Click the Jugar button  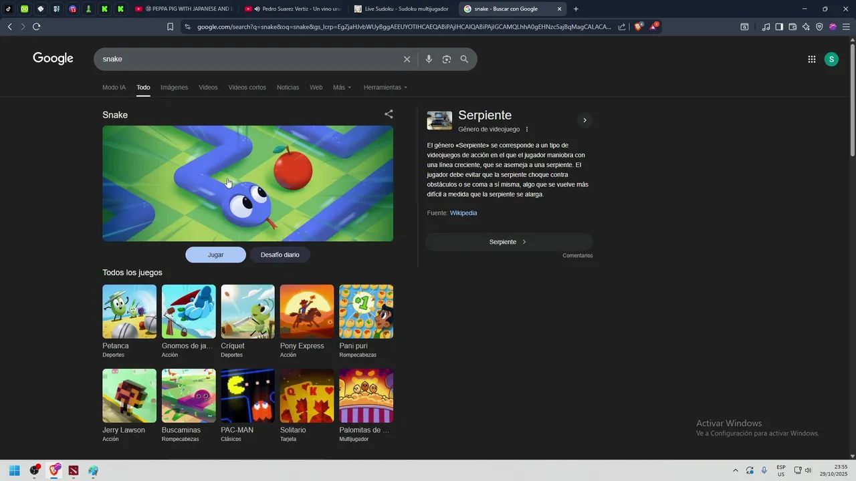tap(215, 255)
